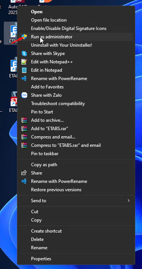Viewport: 142px width, 269px height.
Task: Click the lower PowerRename icon
Action: pos(24,181)
